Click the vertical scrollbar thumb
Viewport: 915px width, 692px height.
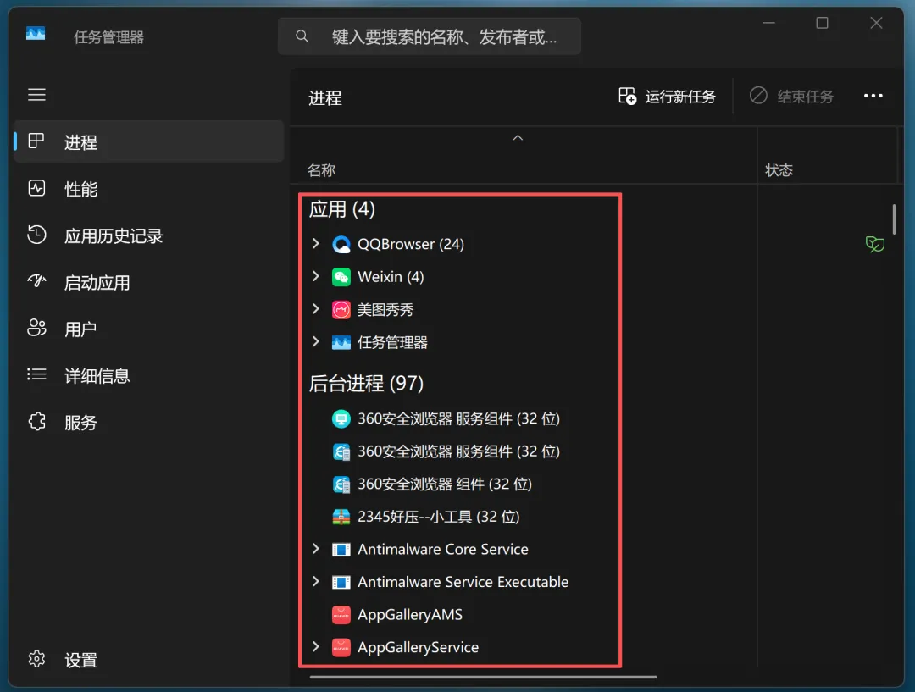[x=894, y=219]
